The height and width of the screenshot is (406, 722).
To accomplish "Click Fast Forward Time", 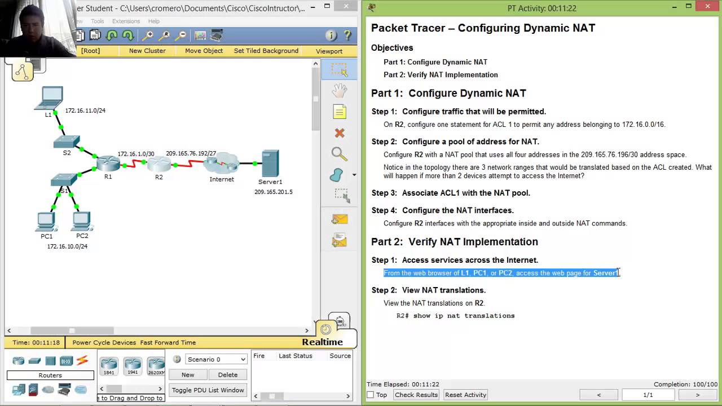I will pos(168,342).
